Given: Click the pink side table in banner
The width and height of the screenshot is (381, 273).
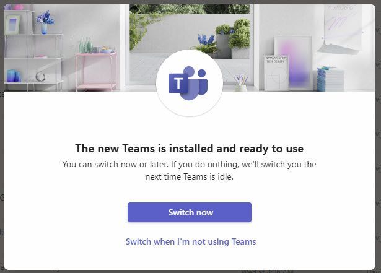Looking at the screenshot, I should [96, 71].
